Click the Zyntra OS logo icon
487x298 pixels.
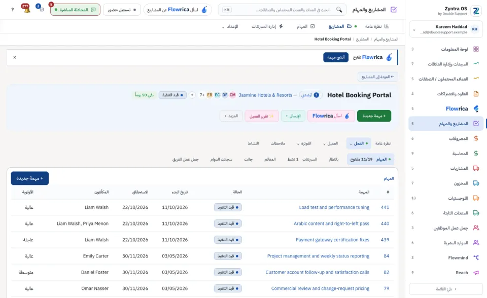point(476,11)
